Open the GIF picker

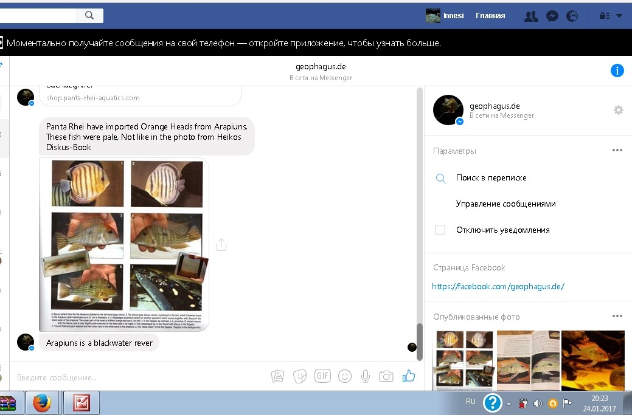tap(322, 376)
